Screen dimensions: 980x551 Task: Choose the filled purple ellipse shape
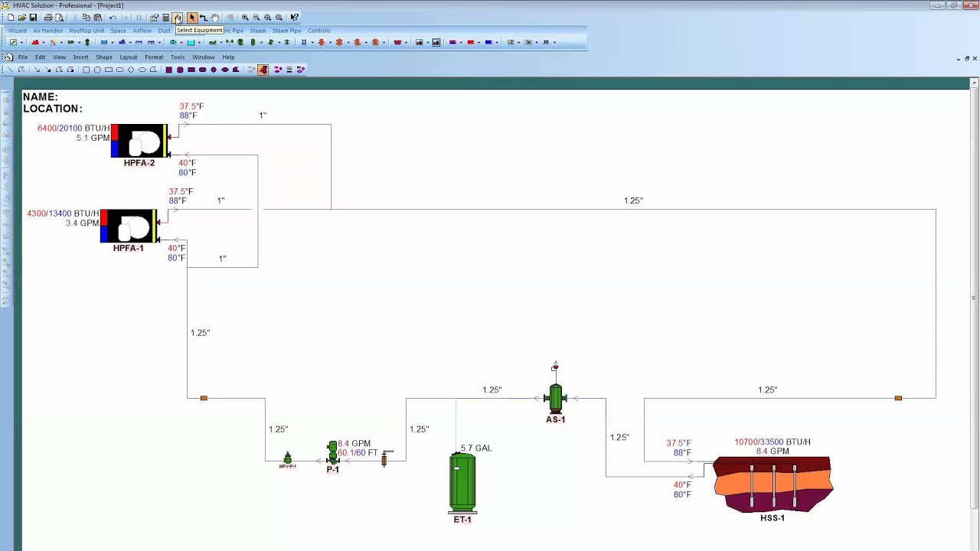pyautogui.click(x=225, y=70)
